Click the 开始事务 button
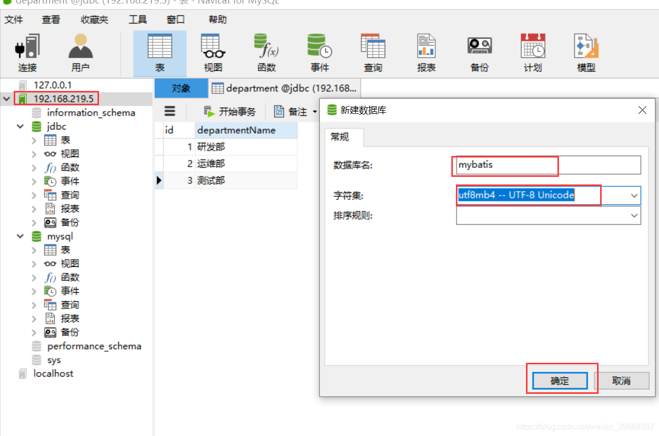659x436 pixels. click(229, 112)
